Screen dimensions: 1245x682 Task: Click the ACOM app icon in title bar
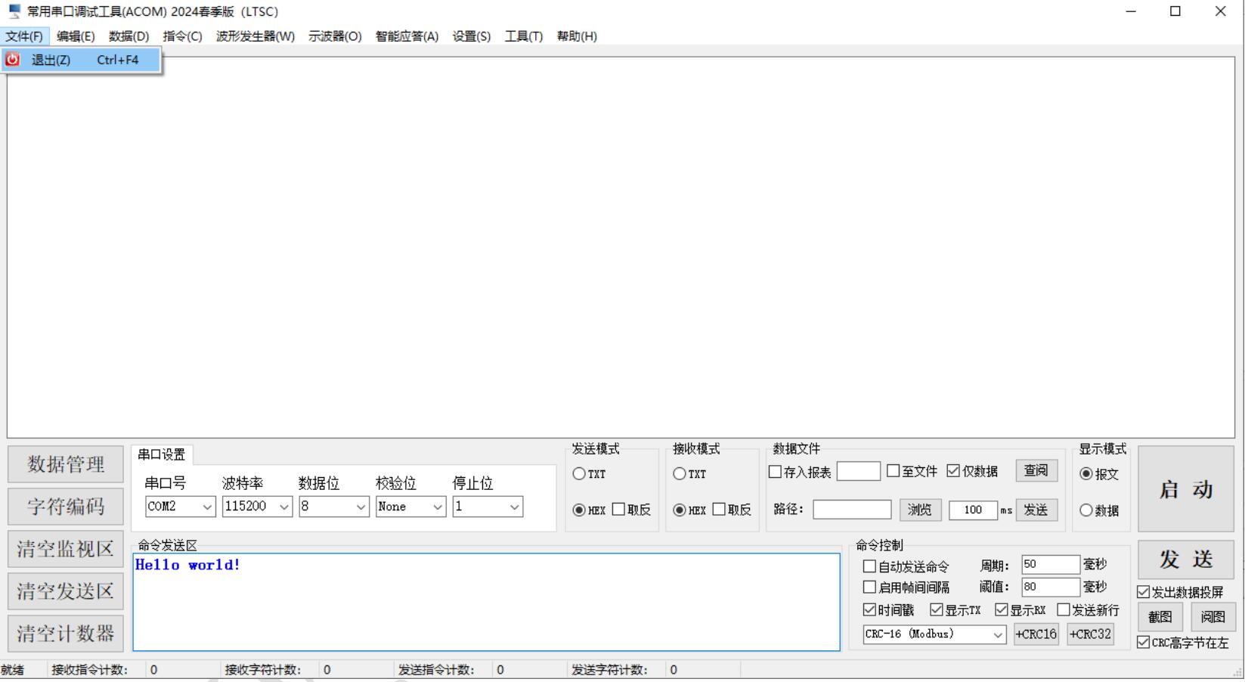click(x=14, y=11)
